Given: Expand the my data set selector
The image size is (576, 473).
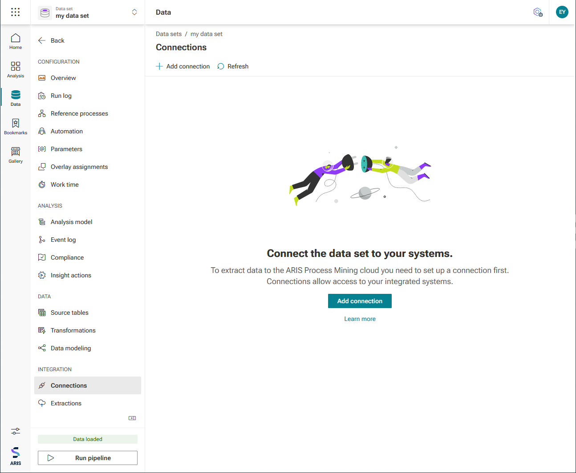Looking at the screenshot, I should 134,12.
